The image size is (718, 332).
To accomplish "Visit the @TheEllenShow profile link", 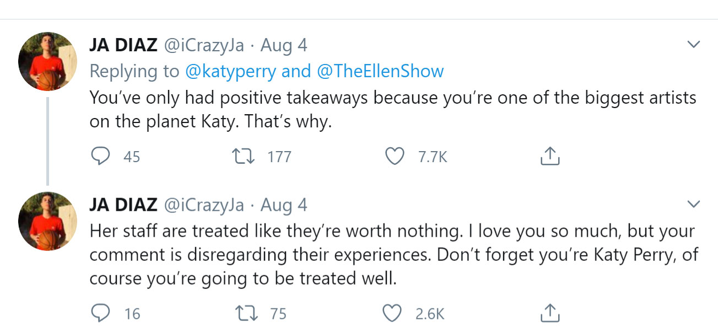I will [x=380, y=71].
